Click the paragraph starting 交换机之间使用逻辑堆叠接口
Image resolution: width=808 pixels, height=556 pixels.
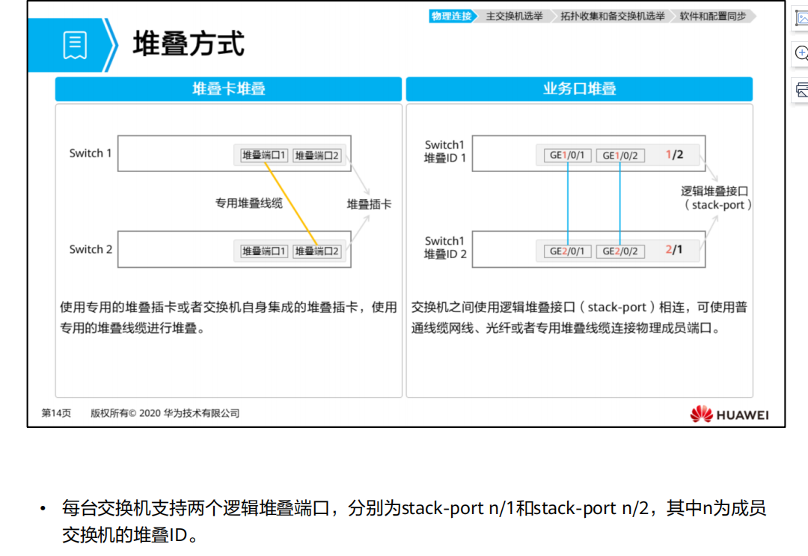[x=579, y=317]
